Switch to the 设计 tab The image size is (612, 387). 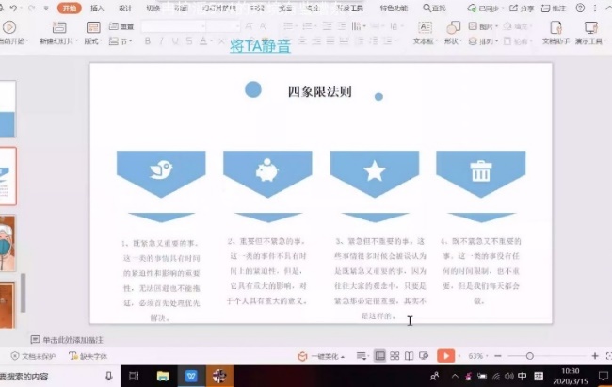(x=125, y=8)
